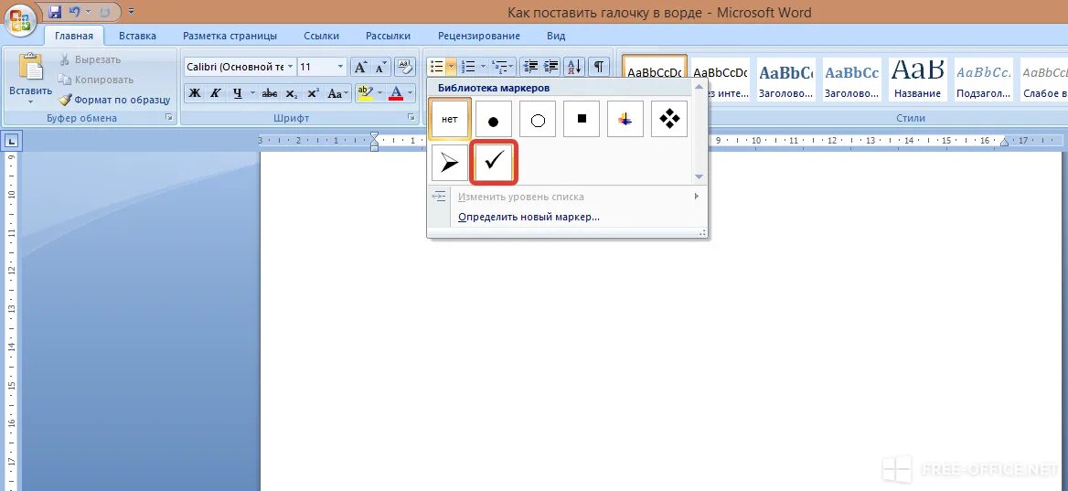This screenshot has height=491, width=1068.
Task: Open the Рассылки tab
Action: point(388,36)
